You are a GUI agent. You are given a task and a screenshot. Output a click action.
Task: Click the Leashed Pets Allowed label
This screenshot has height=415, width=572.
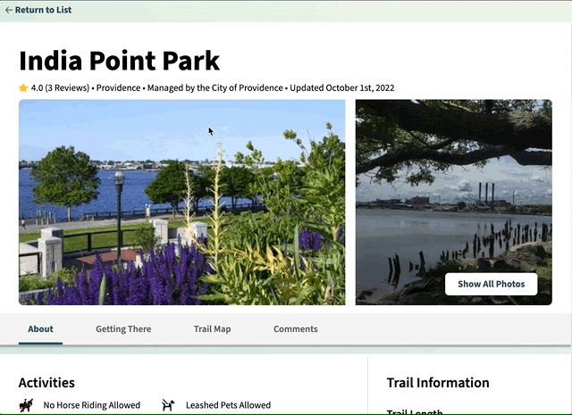click(228, 405)
